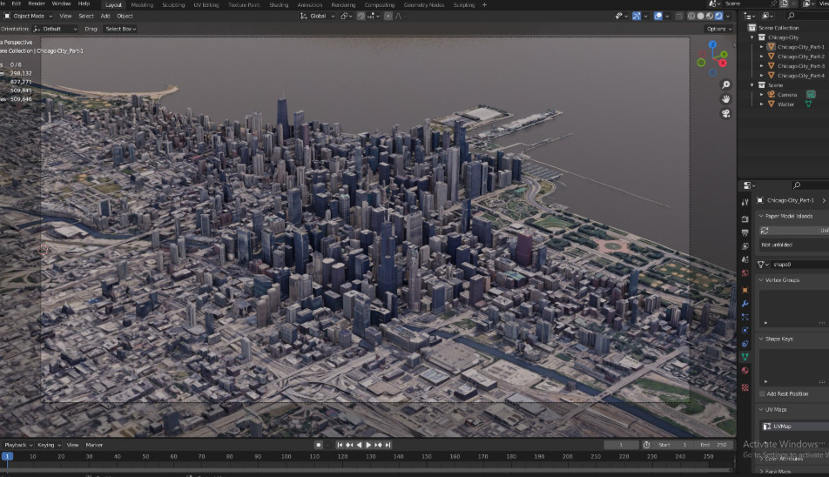Click the red X axis on navigation gizmo

click(x=722, y=64)
